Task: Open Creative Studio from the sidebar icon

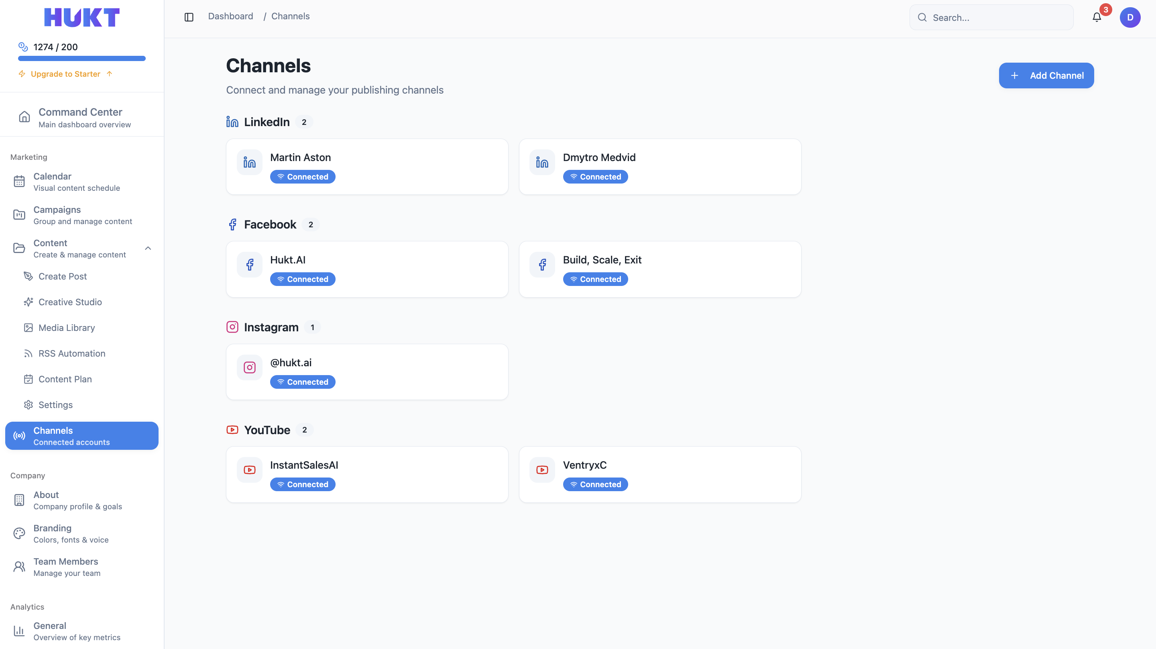Action: pos(28,302)
